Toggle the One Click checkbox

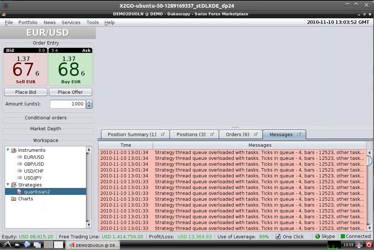(278, 236)
